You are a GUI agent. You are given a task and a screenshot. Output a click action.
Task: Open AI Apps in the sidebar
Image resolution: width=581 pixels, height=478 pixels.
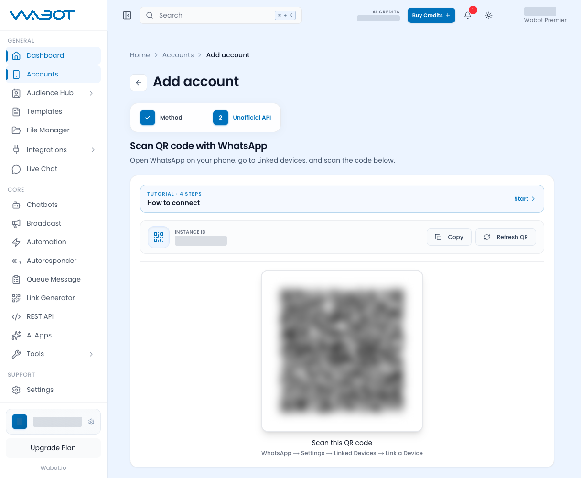(x=54, y=335)
